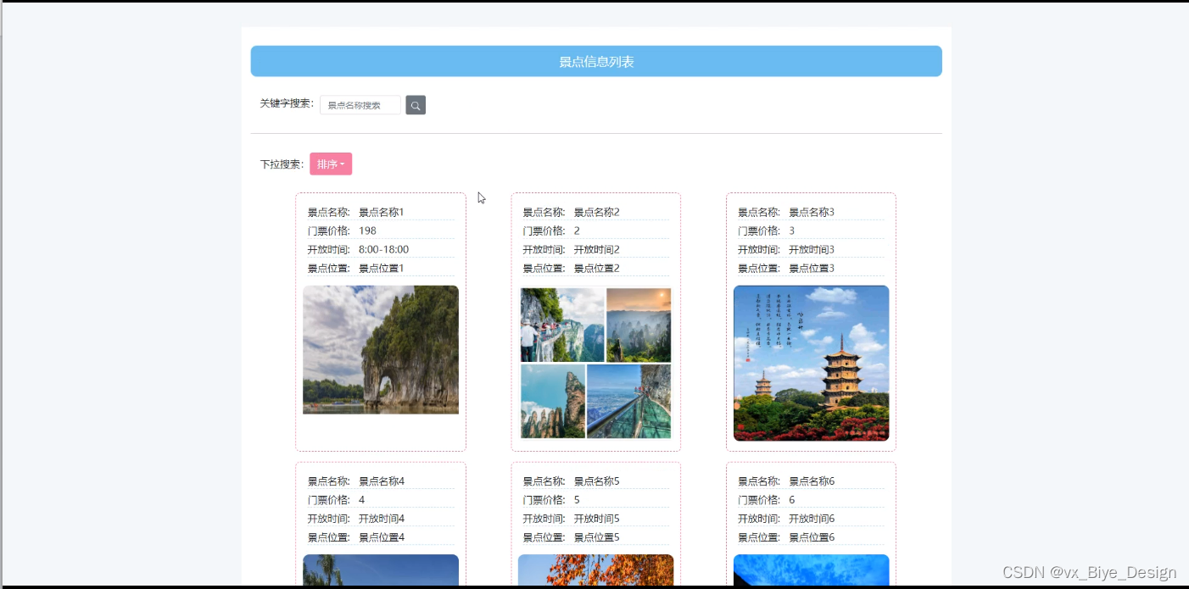Open the pagoda photo of 景点名称3
The image size is (1189, 589).
[x=812, y=364]
